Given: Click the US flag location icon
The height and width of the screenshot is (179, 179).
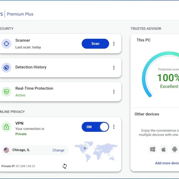Looking at the screenshot, I should coord(6,150).
